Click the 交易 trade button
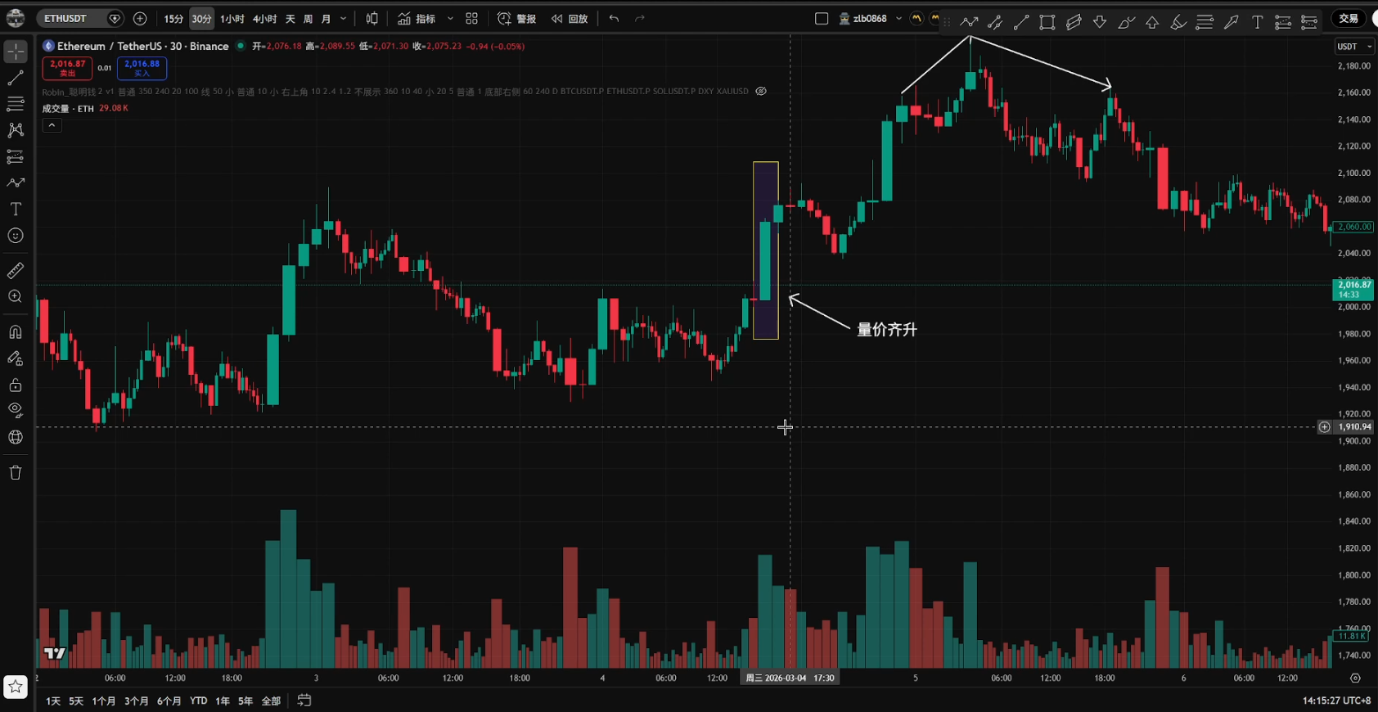Viewport: 1378px width, 712px height. pos(1349,19)
